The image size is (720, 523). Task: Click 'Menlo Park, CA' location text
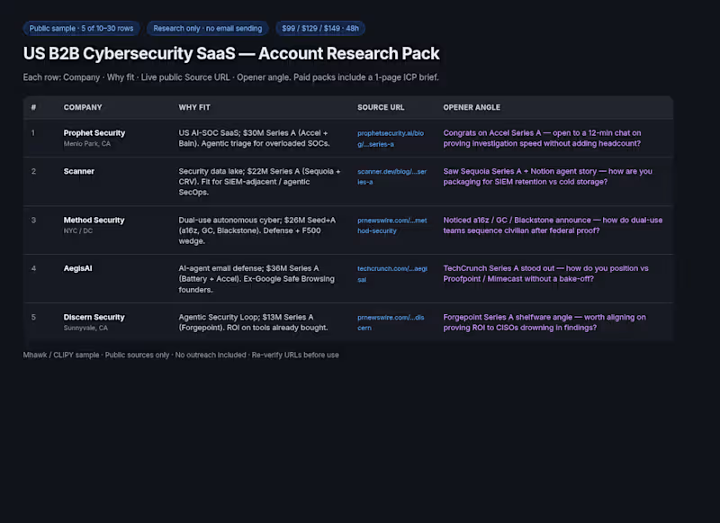point(86,144)
